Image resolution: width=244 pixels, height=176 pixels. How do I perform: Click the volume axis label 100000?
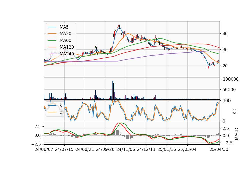(x=231, y=79)
